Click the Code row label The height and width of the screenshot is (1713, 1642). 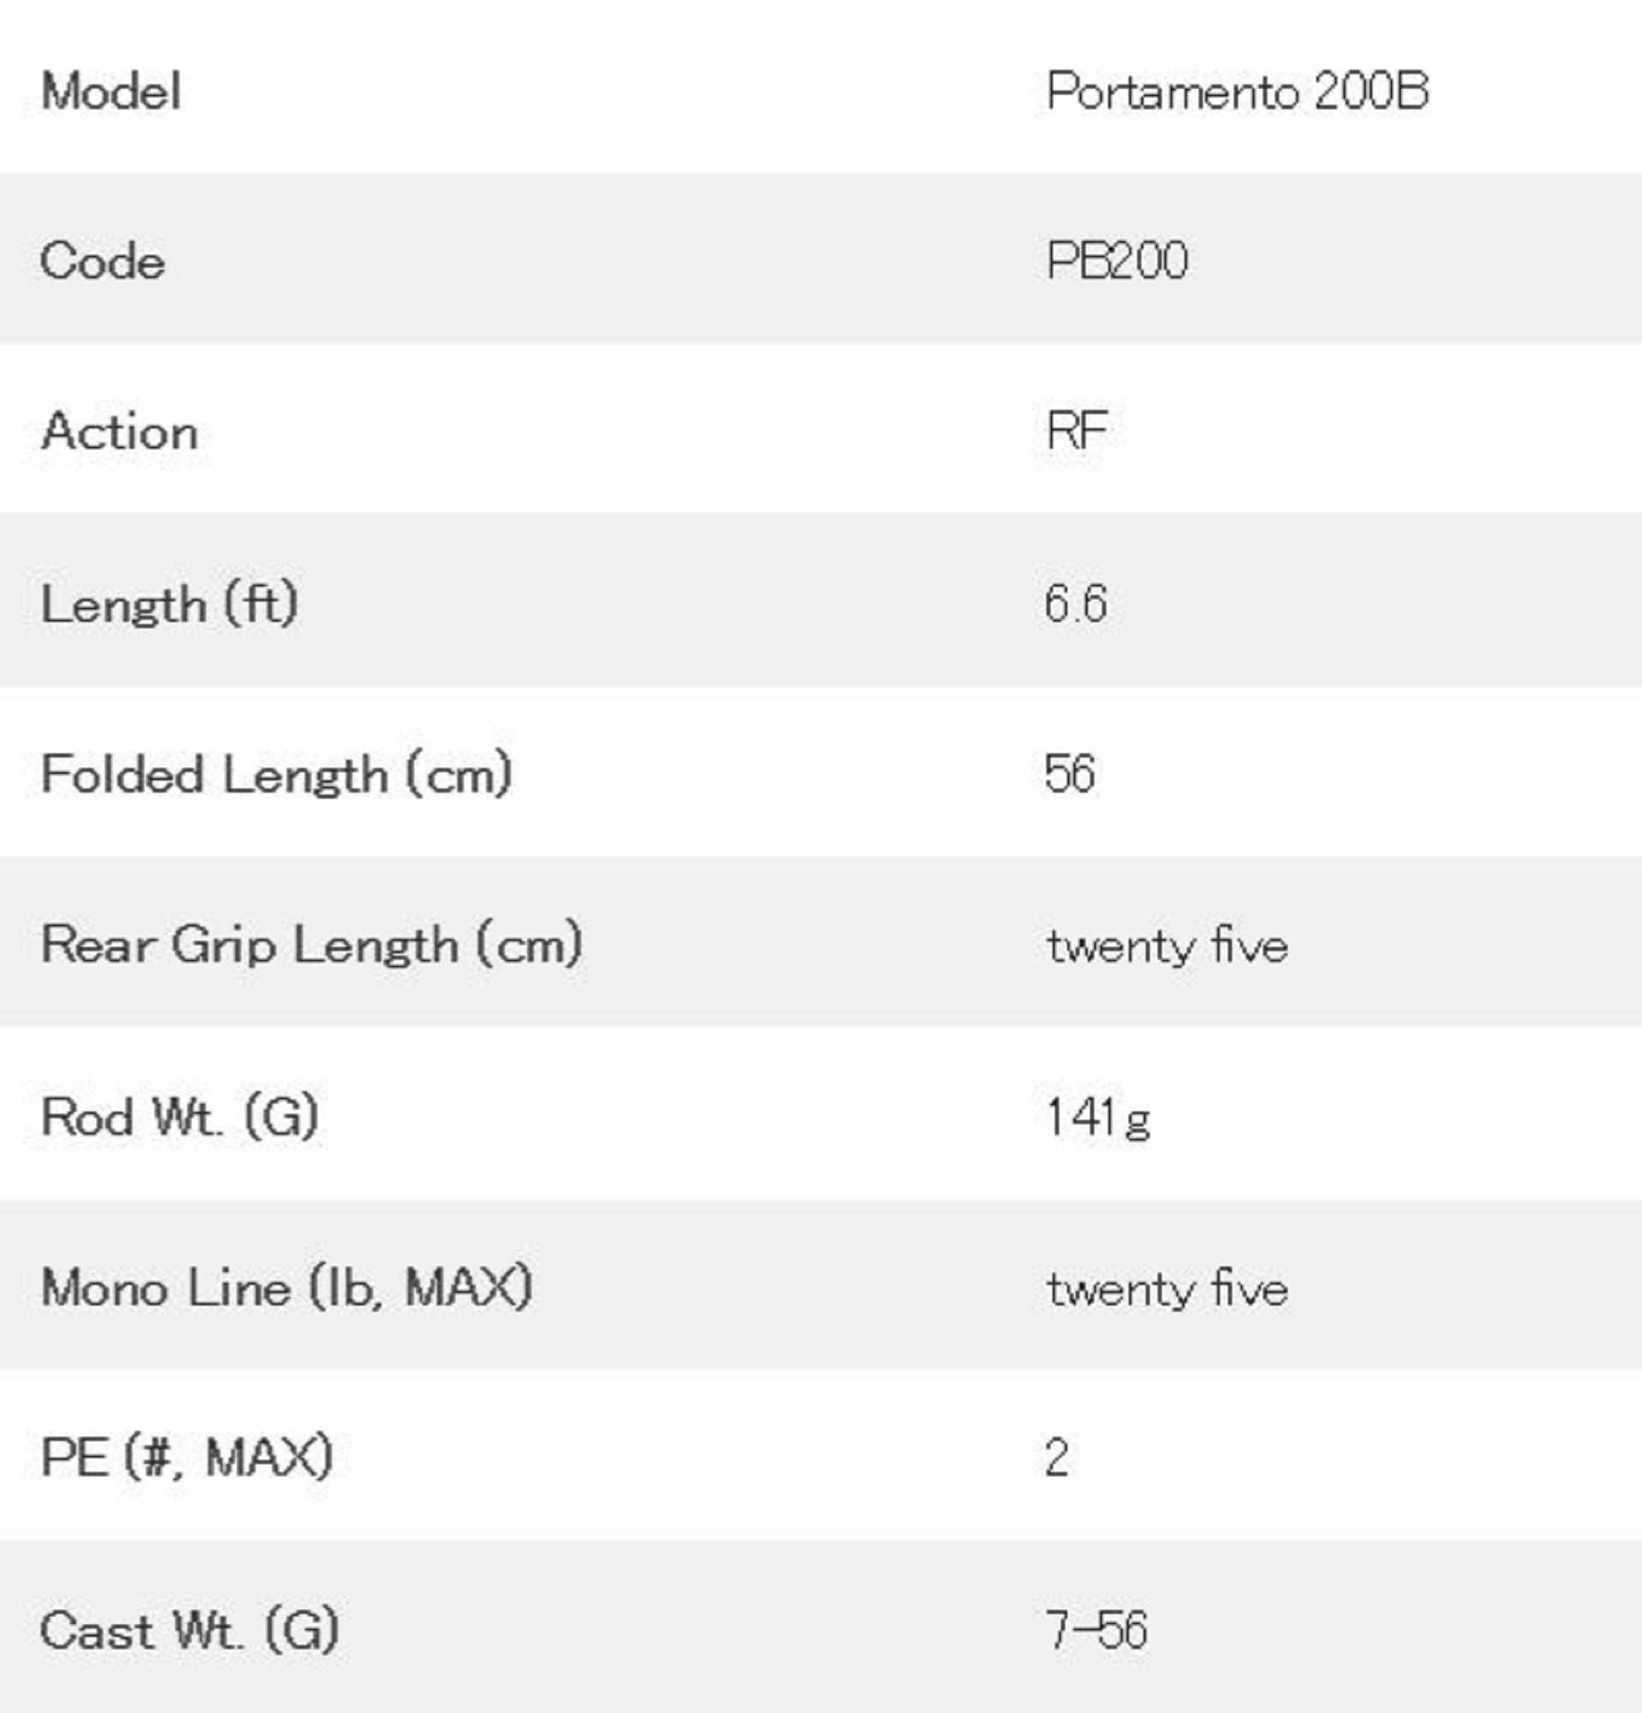(x=102, y=261)
